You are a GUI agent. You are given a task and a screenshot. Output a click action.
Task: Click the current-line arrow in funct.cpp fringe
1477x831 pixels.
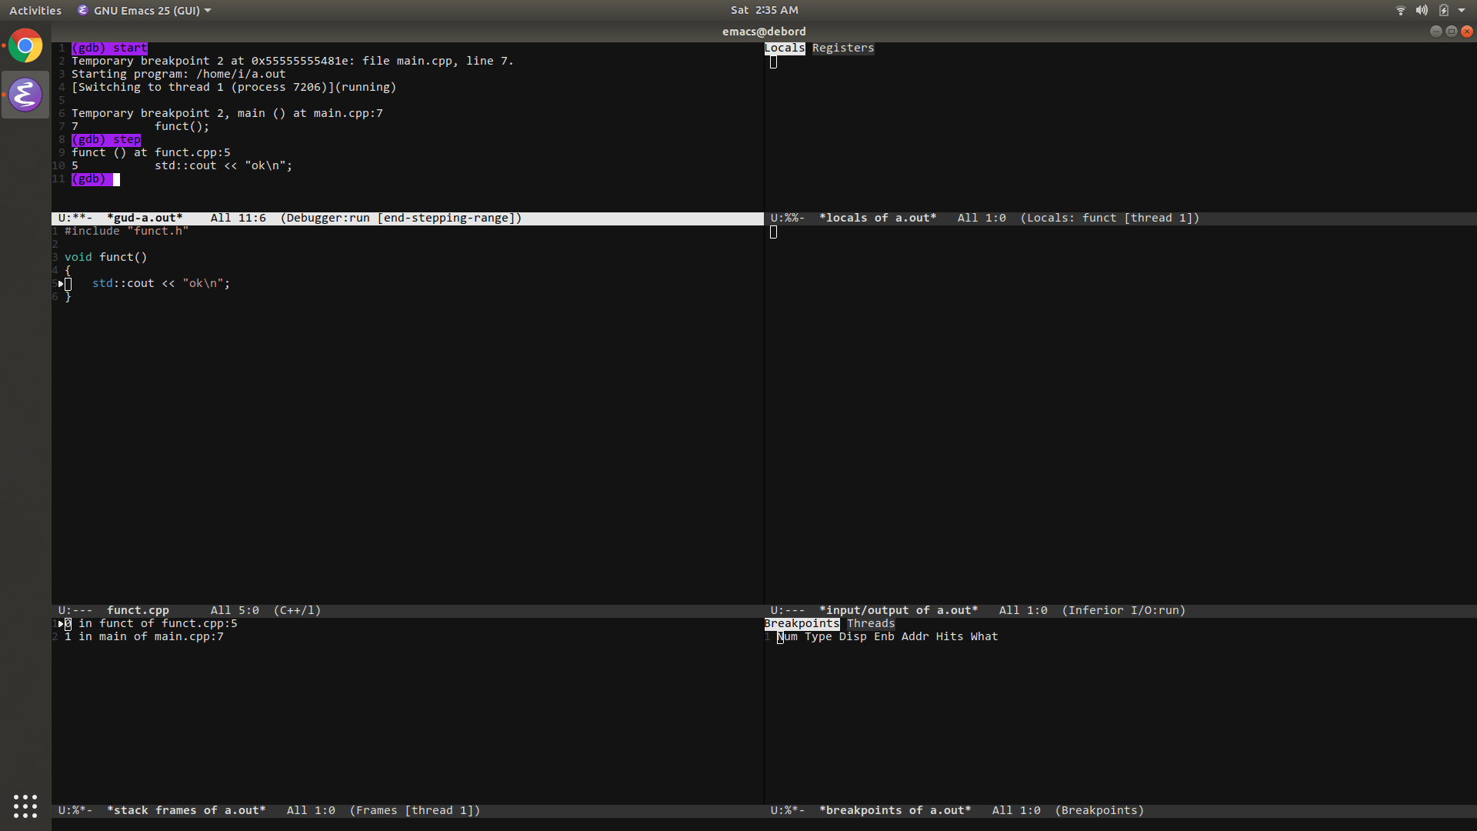click(61, 284)
